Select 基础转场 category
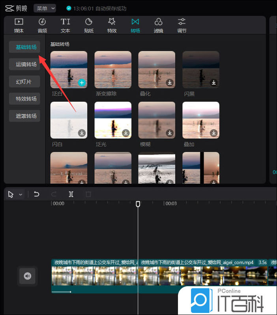This screenshot has width=277, height=315. point(24,47)
